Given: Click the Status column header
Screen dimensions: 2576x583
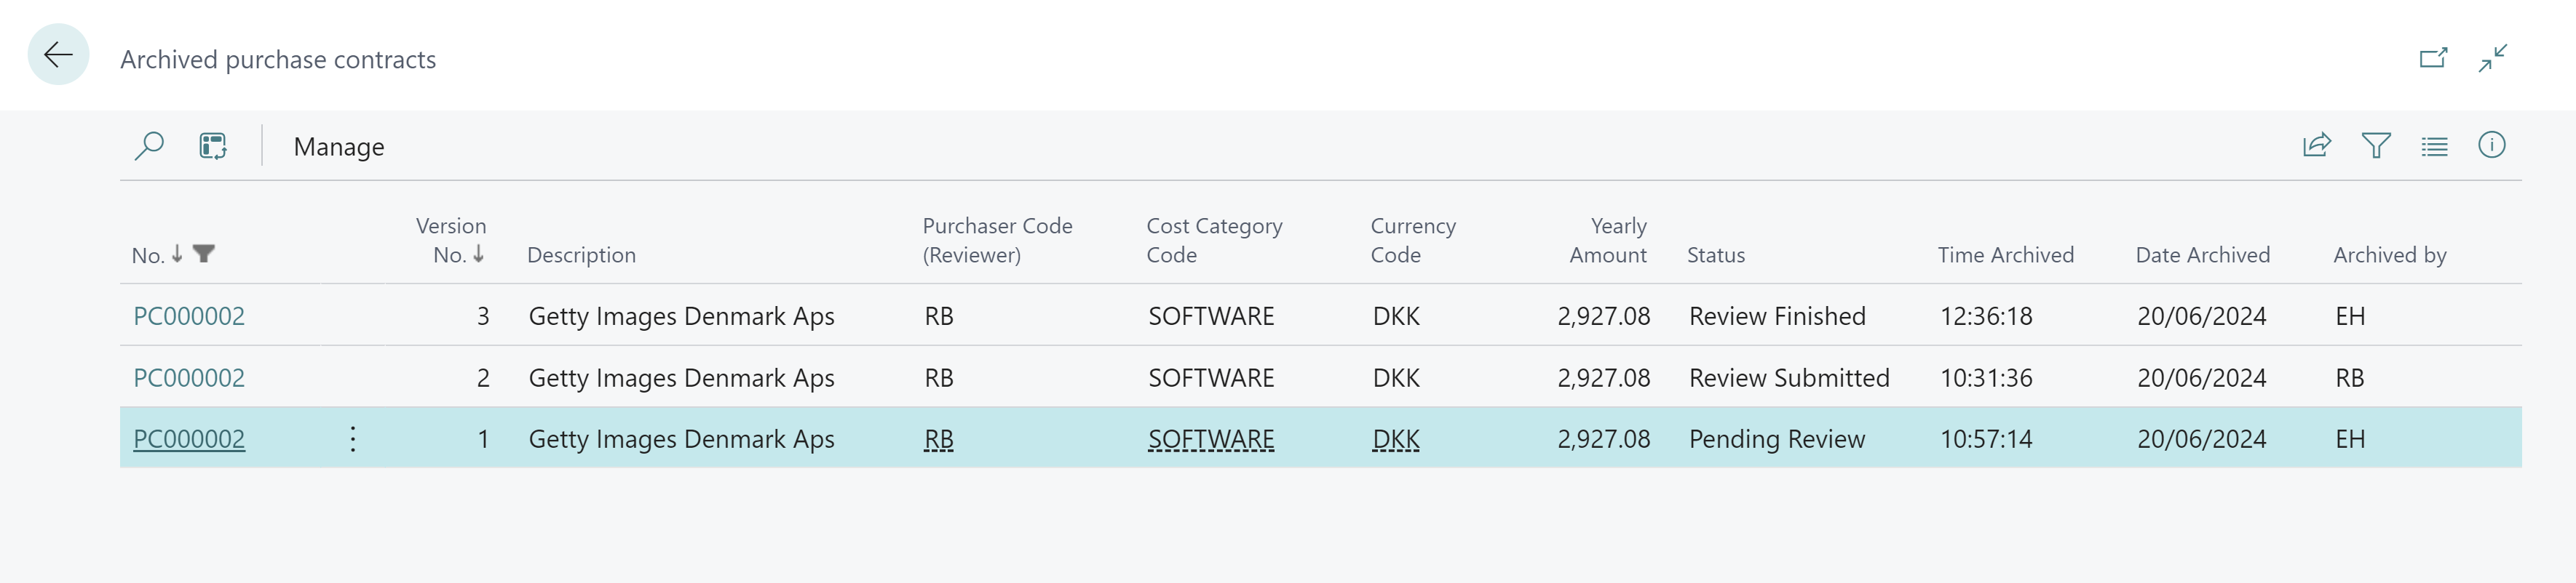Looking at the screenshot, I should pos(1716,254).
